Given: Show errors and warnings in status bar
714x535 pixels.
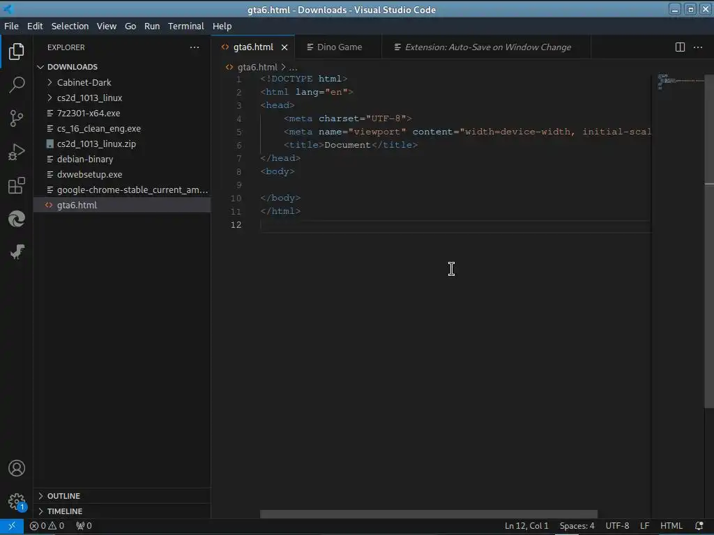Looking at the screenshot, I should 47,526.
